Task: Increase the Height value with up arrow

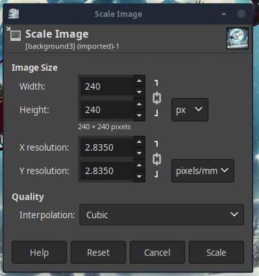Action: (x=140, y=104)
